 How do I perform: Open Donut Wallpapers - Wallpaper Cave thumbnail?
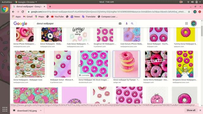click(x=30, y=64)
